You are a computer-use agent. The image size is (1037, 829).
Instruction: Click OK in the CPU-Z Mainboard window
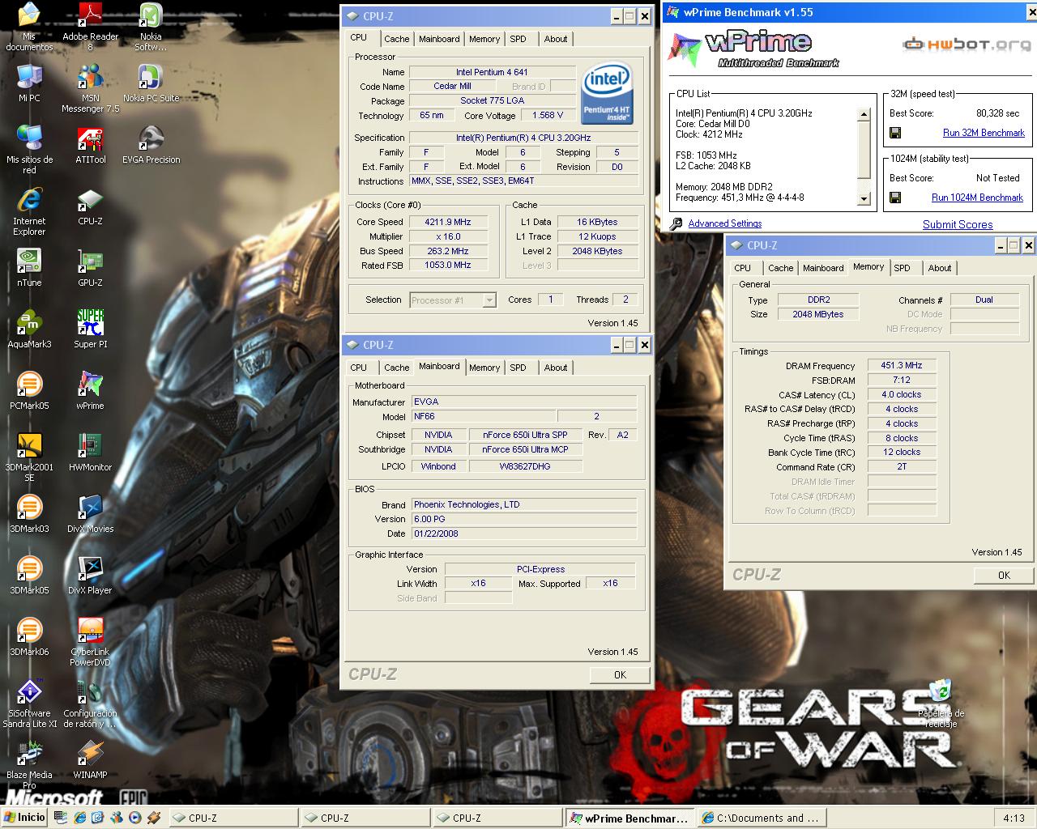pyautogui.click(x=620, y=674)
